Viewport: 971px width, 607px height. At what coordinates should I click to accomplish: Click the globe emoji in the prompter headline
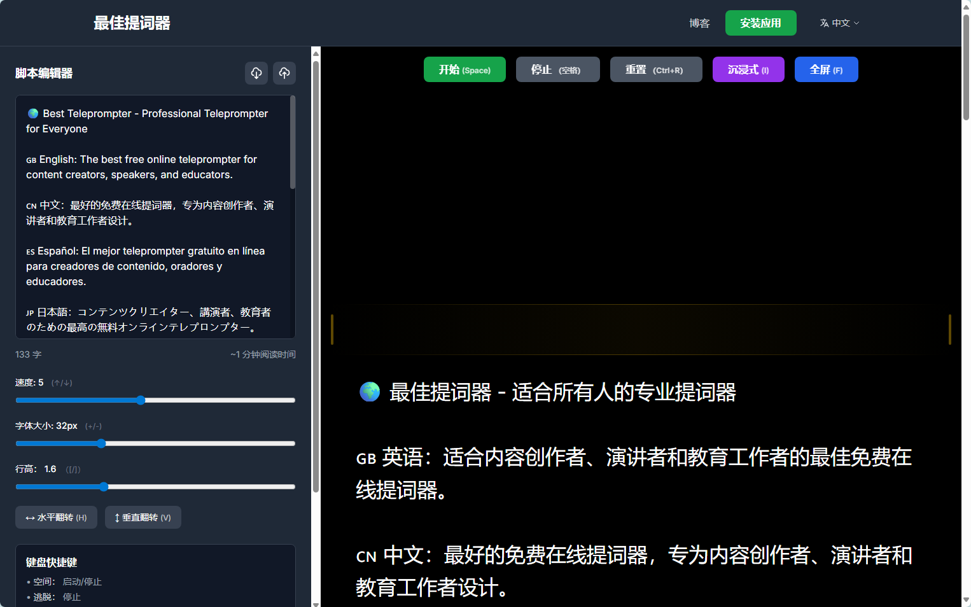click(370, 392)
